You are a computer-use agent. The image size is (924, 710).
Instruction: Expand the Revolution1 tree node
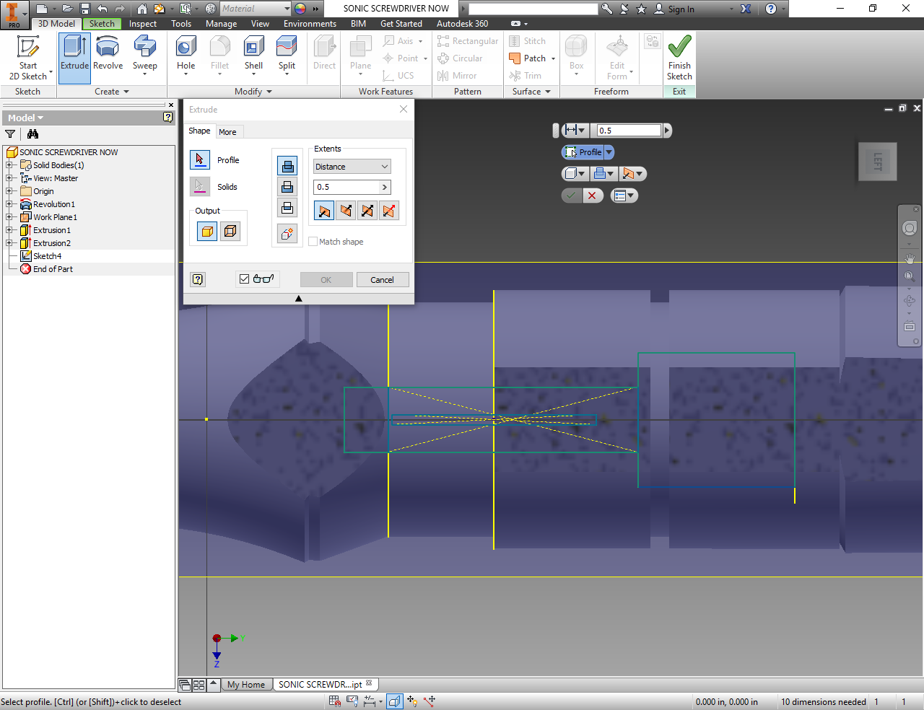click(9, 204)
